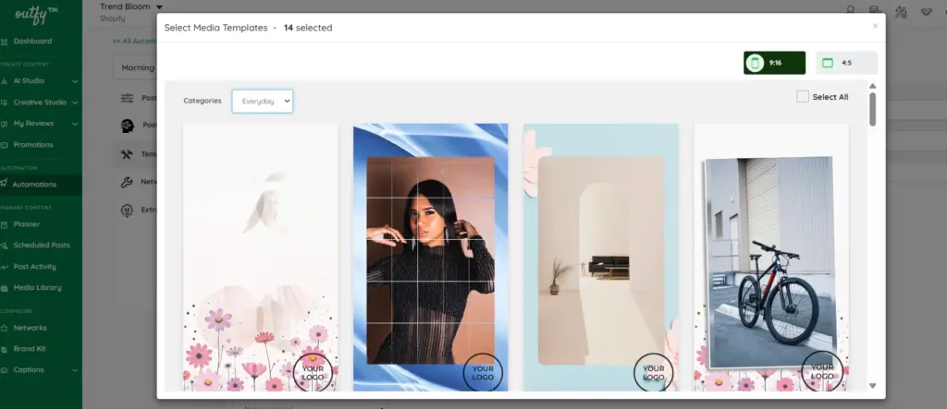Viewport: 947px width, 409px height.
Task: Click the Planner calendar icon
Action: point(5,224)
